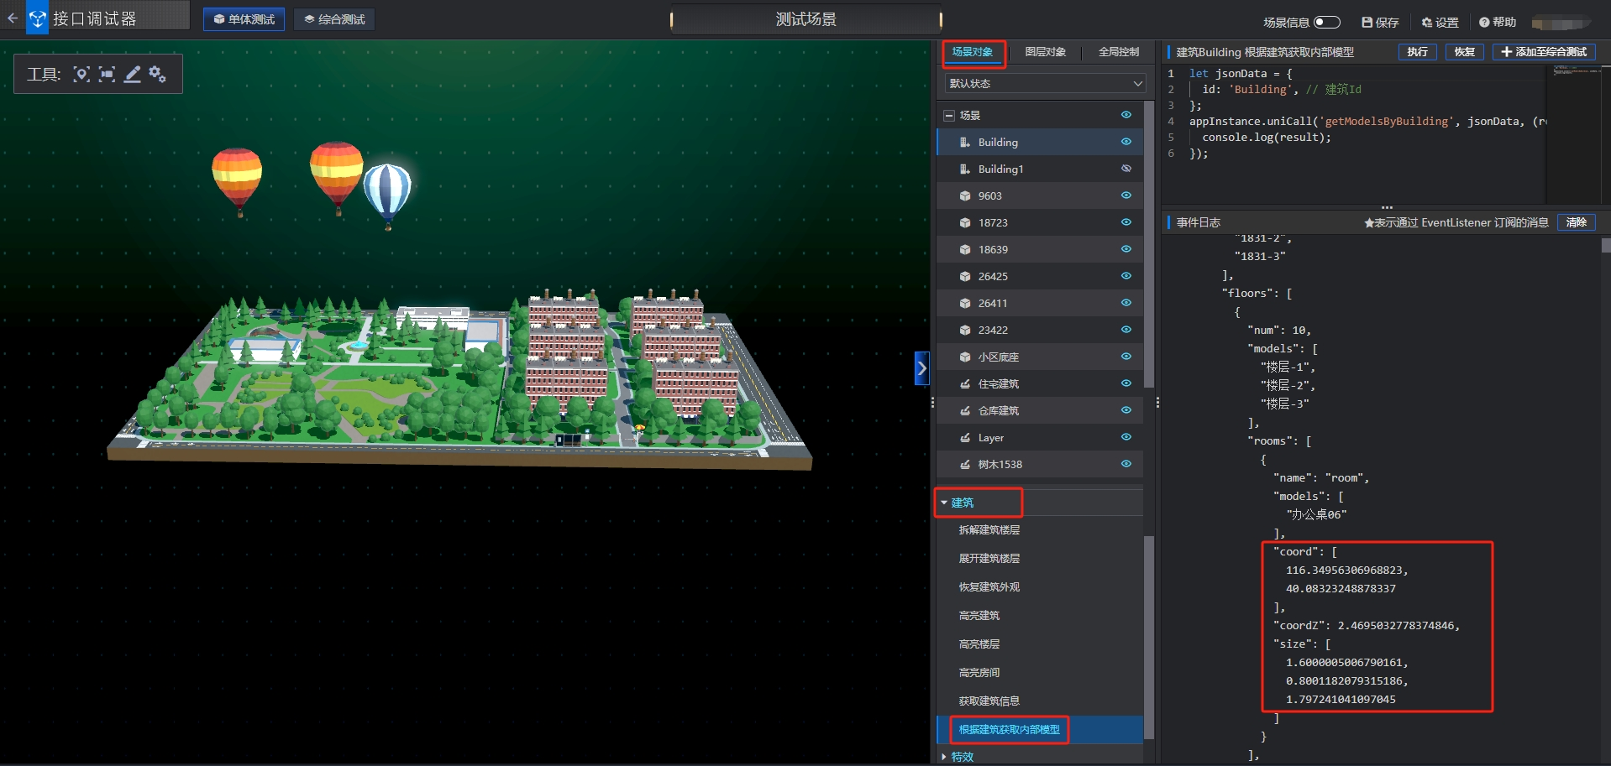Toggle visibility of object 9603

click(x=1126, y=195)
